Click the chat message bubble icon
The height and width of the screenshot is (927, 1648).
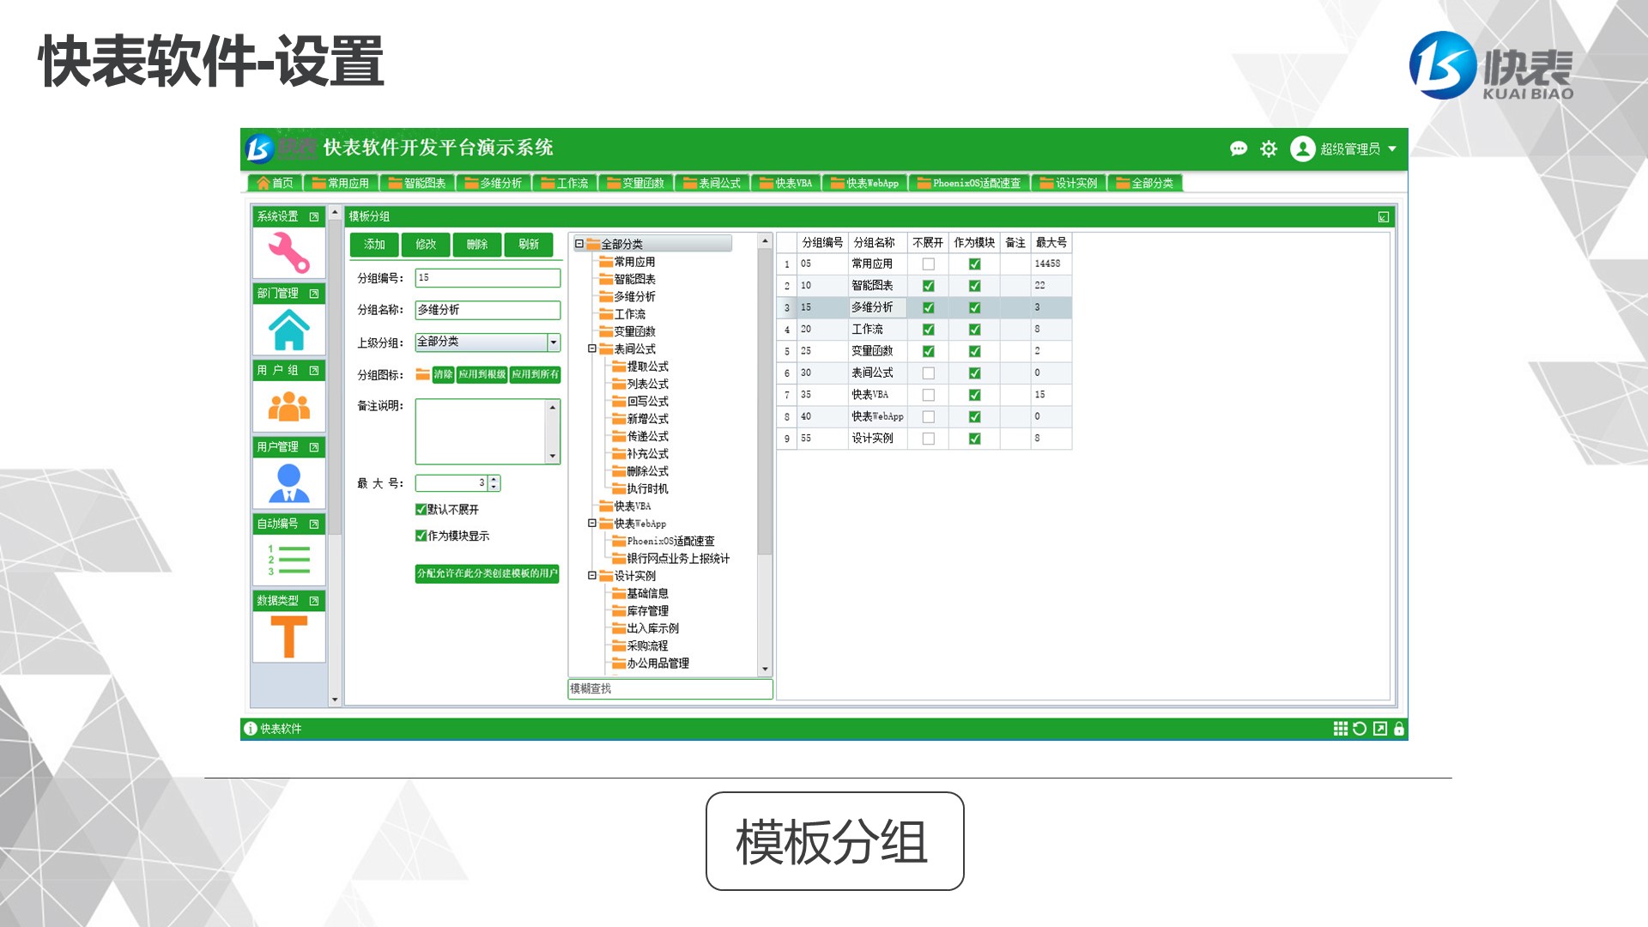1239,148
